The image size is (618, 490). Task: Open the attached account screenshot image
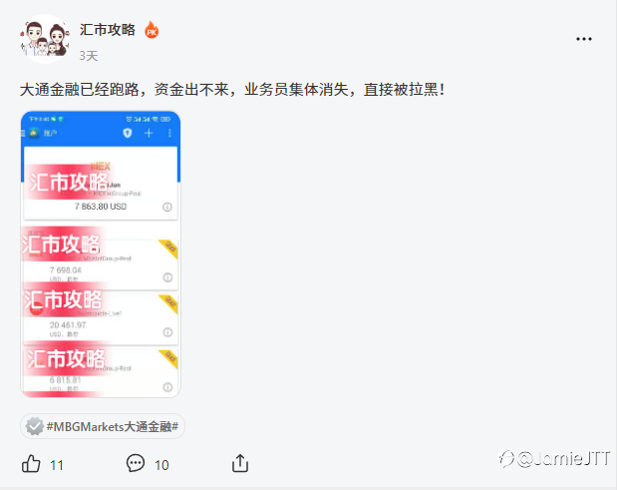(101, 254)
